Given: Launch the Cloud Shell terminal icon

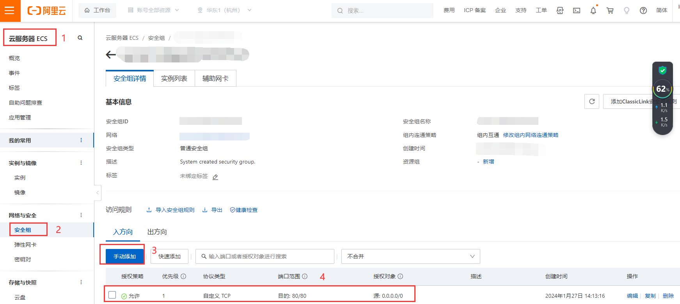Looking at the screenshot, I should coord(577,11).
